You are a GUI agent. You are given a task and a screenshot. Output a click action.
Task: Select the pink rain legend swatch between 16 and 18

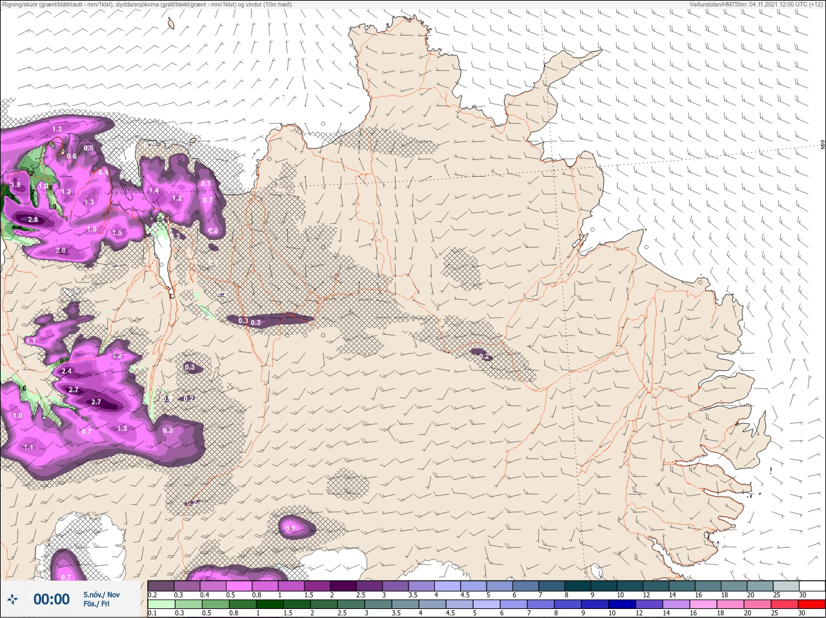(x=703, y=604)
